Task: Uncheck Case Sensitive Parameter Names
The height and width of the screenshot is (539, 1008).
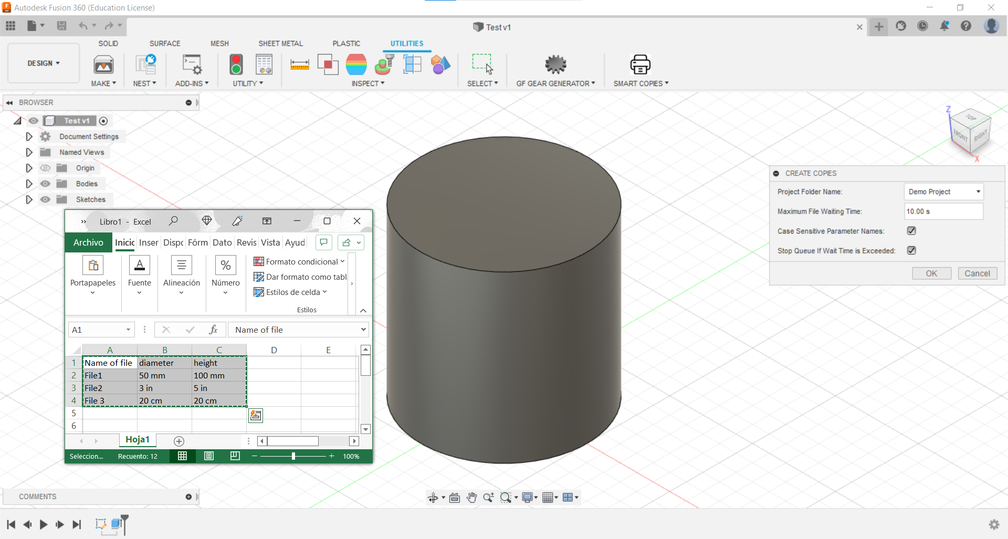Action: pyautogui.click(x=911, y=231)
